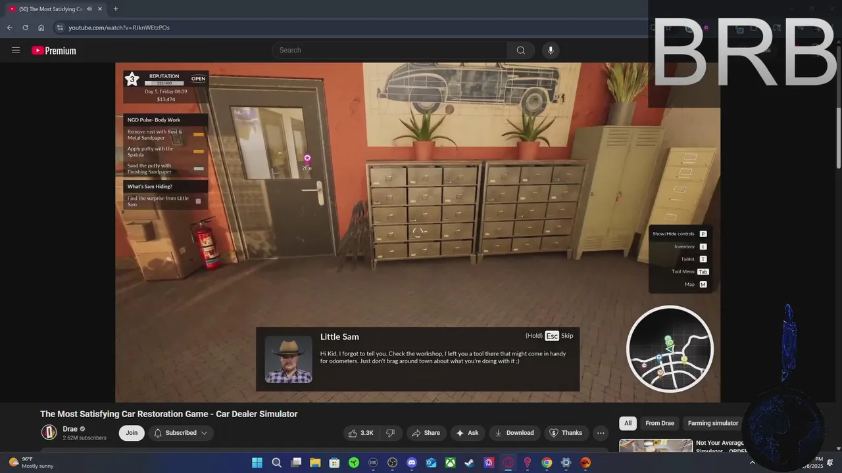
Task: Open Drae channel name link
Action: [70, 429]
